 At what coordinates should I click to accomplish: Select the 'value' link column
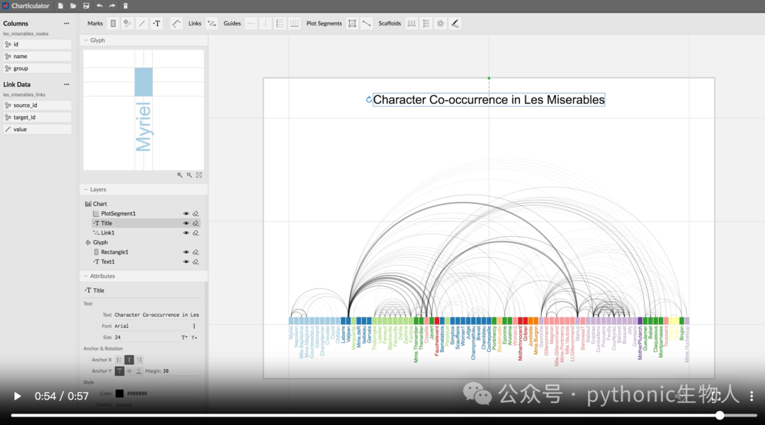37,130
